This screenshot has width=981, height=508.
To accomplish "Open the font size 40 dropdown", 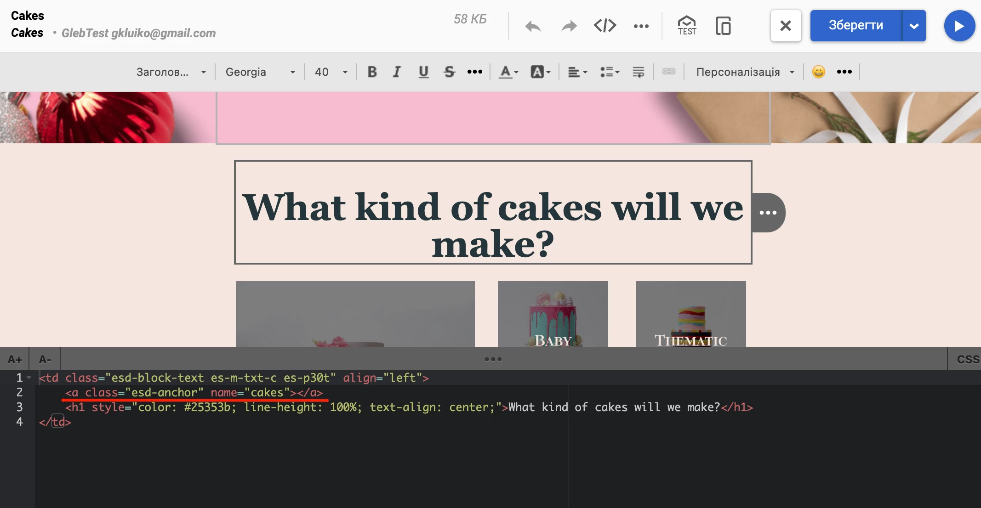I will click(x=331, y=72).
